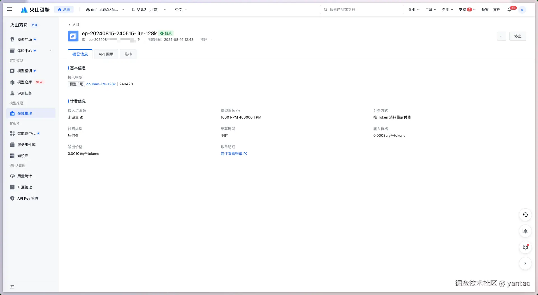Screen dimensions: 538x295
Task: Go back with 返回 link
Action: click(74, 25)
